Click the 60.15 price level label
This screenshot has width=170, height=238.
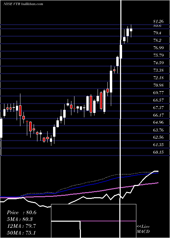158,152
